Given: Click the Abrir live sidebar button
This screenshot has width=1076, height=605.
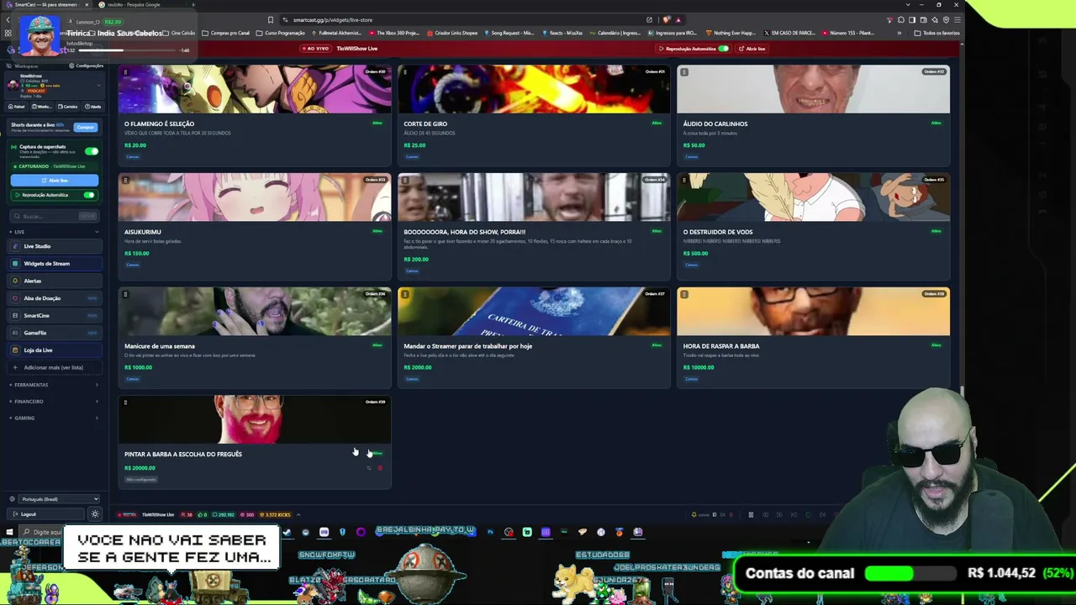Looking at the screenshot, I should (55, 181).
